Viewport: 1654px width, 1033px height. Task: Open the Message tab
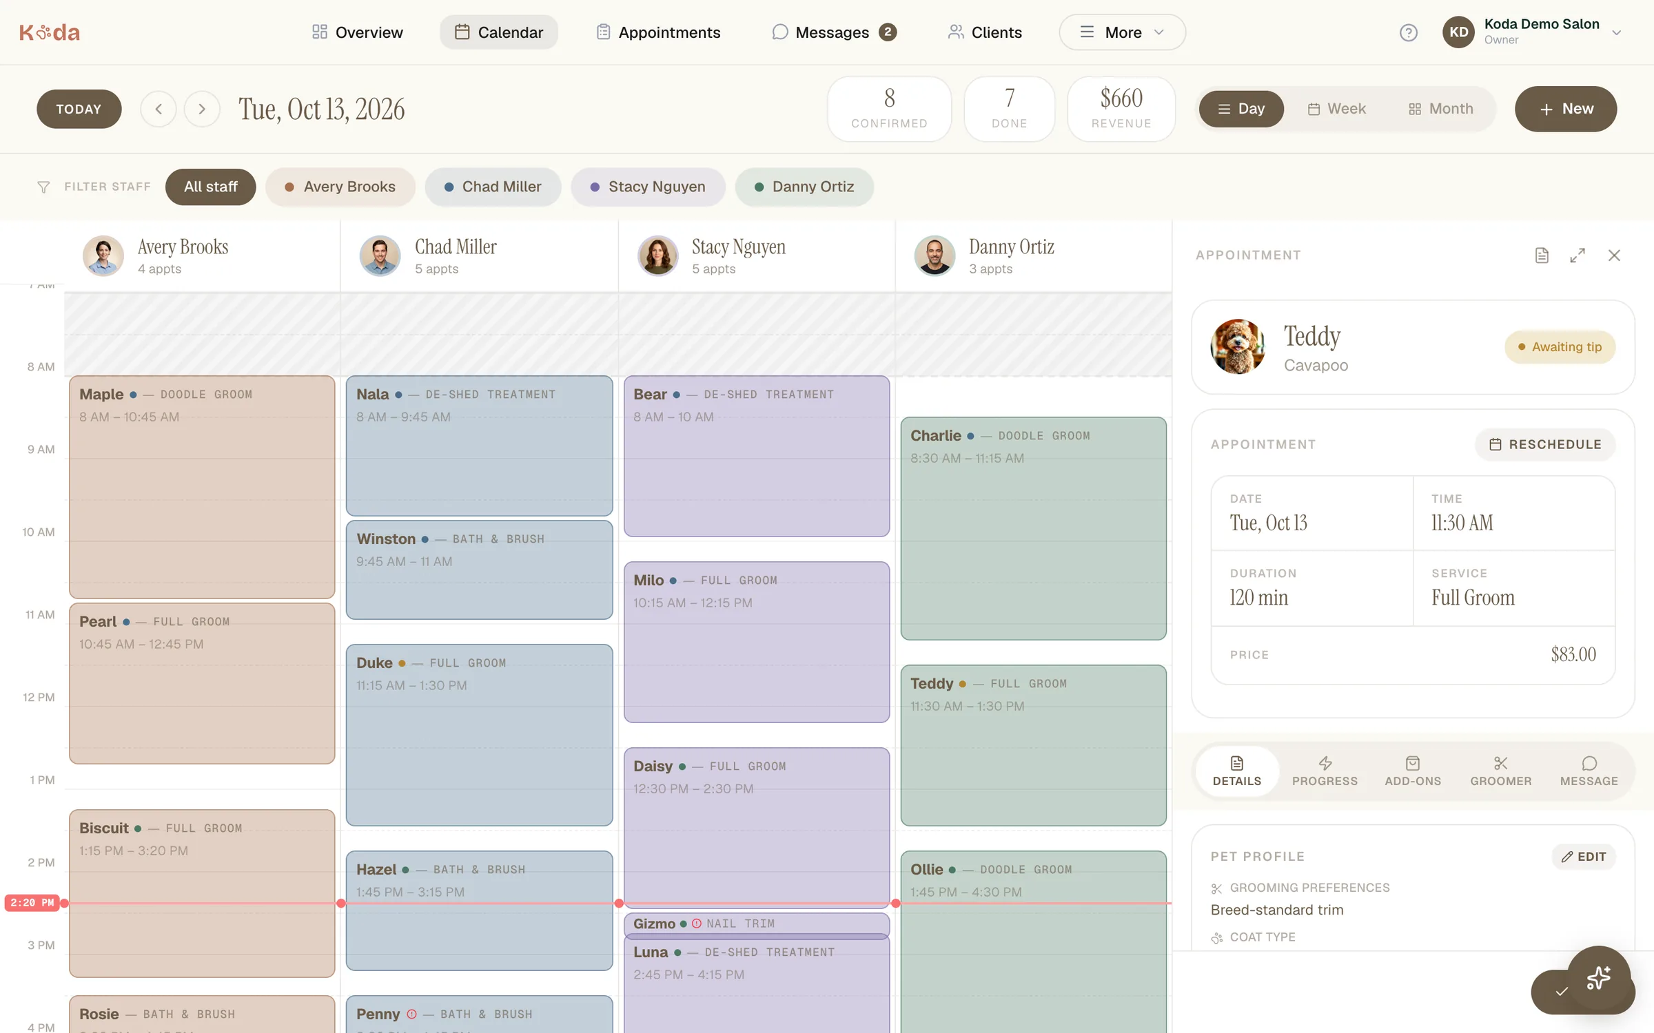pyautogui.click(x=1589, y=771)
